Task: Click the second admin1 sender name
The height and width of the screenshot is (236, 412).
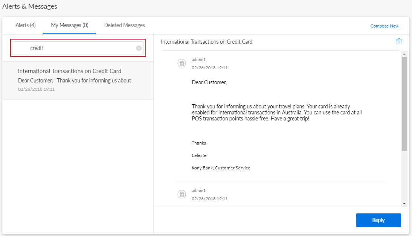Action: tap(199, 190)
